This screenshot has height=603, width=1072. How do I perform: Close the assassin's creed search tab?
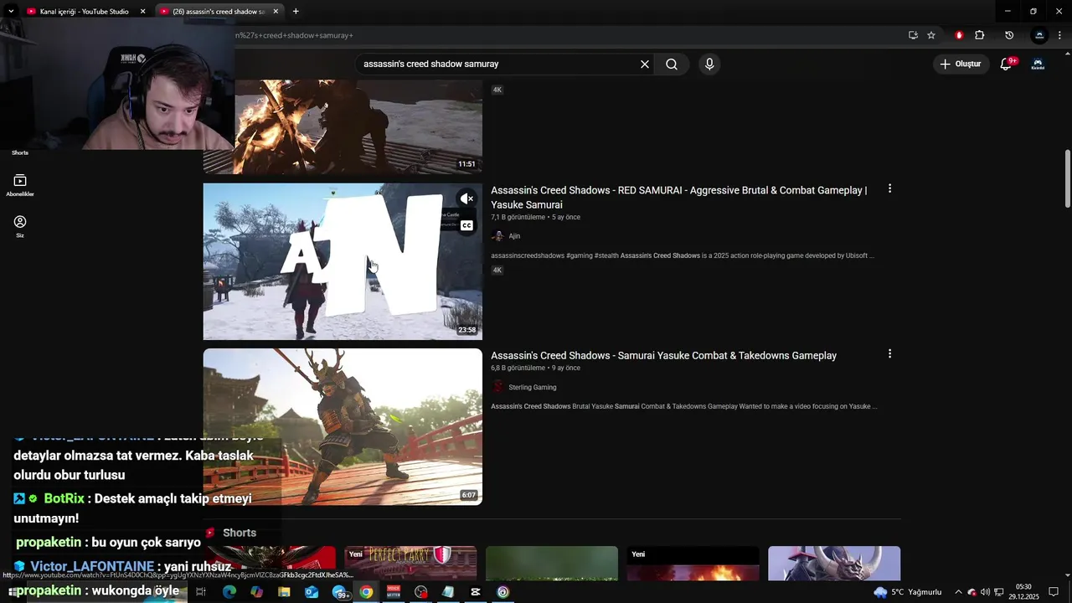(276, 12)
